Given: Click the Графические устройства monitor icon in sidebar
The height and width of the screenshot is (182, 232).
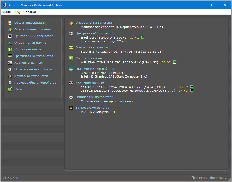Looking at the screenshot, I should point(10,56).
